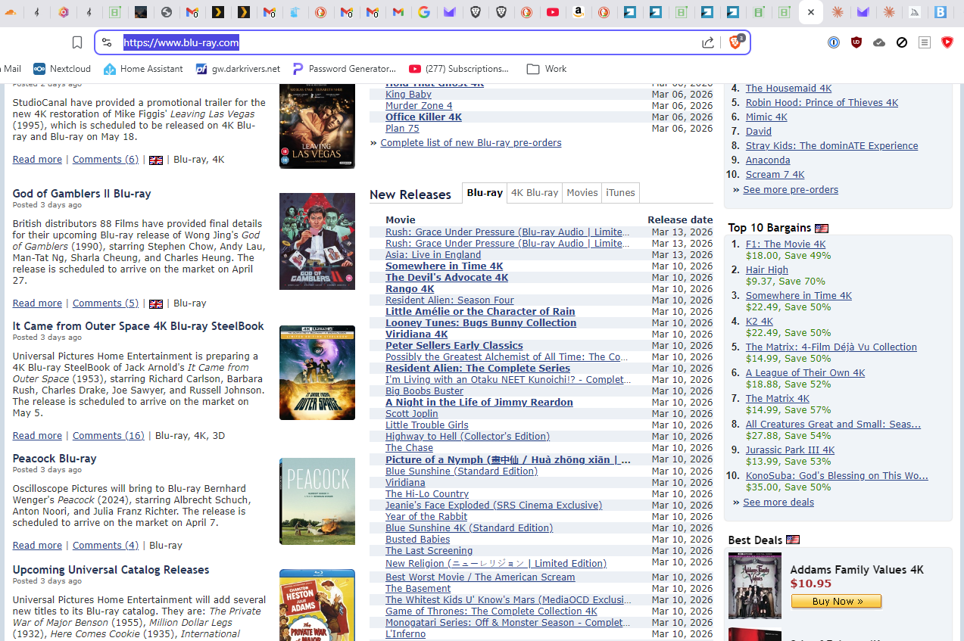Open Addams Family Values 4K deal title
964x641 pixels.
tap(856, 570)
